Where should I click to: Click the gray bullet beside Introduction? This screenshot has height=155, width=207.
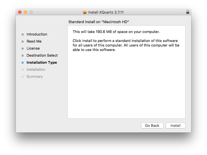[x=23, y=34]
